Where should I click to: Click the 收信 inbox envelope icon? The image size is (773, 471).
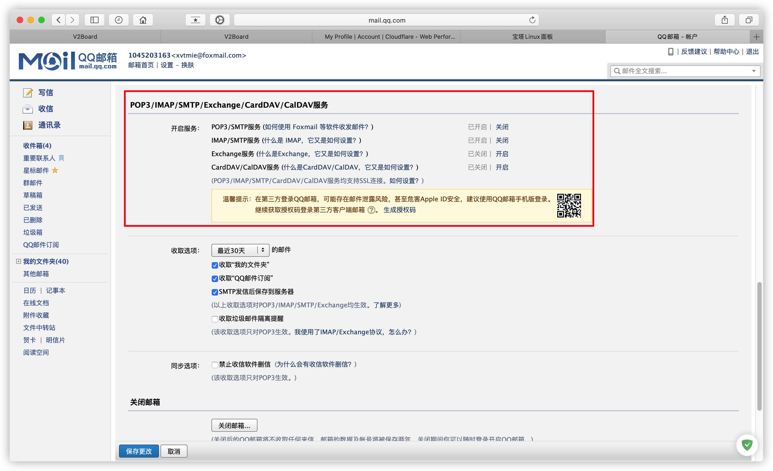point(27,109)
